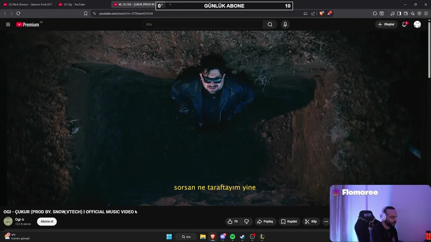Image resolution: width=431 pixels, height=242 pixels.
Task: Save video with Kaydet button
Action: [x=289, y=221]
